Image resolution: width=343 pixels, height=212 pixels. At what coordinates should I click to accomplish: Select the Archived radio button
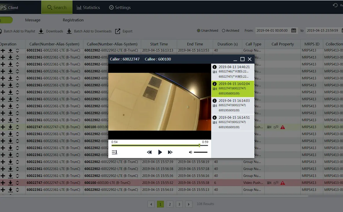click(x=223, y=30)
